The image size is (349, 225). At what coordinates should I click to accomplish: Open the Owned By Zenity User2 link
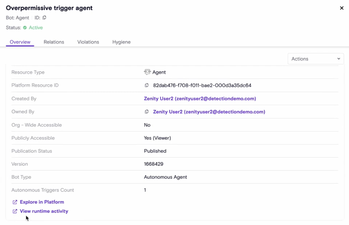click(209, 112)
